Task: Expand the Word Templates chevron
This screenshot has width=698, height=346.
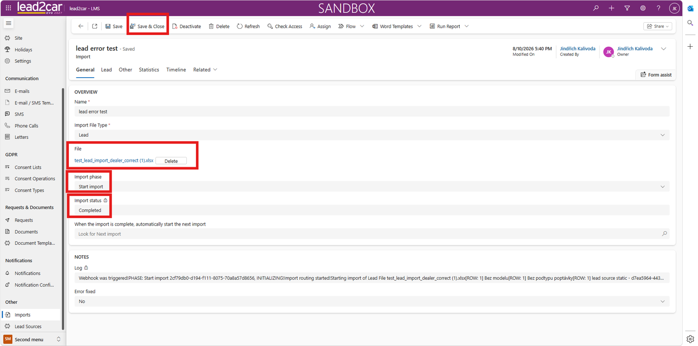Action: click(420, 26)
